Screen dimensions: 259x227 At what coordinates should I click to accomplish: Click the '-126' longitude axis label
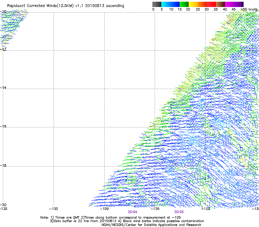click(x=155, y=209)
